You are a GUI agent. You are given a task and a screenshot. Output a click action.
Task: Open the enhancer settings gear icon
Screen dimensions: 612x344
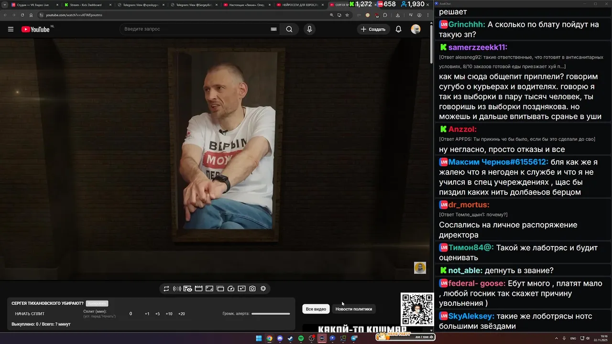(x=263, y=289)
